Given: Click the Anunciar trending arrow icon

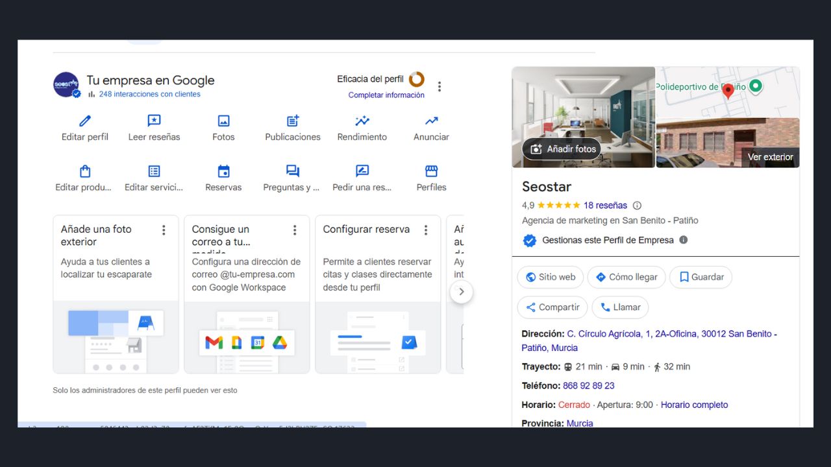Looking at the screenshot, I should click(431, 121).
